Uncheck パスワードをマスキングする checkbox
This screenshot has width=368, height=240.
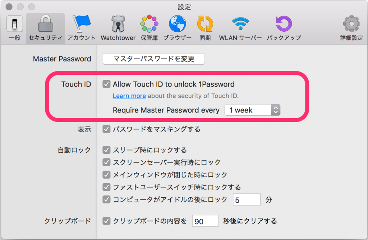pyautogui.click(x=106, y=129)
